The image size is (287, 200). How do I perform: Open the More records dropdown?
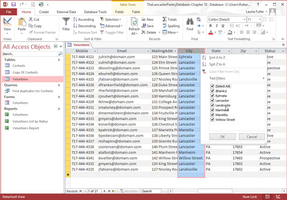(170, 32)
